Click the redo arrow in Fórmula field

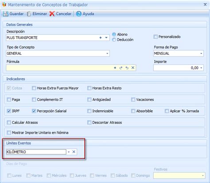pyautogui.click(x=121, y=68)
